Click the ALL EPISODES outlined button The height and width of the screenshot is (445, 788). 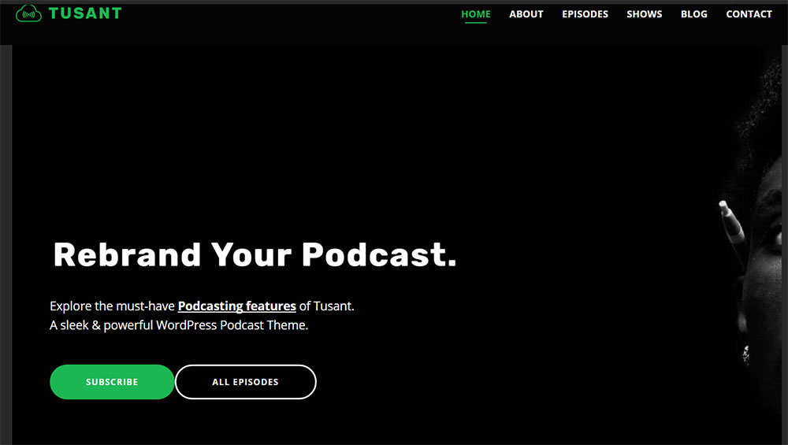coord(246,382)
